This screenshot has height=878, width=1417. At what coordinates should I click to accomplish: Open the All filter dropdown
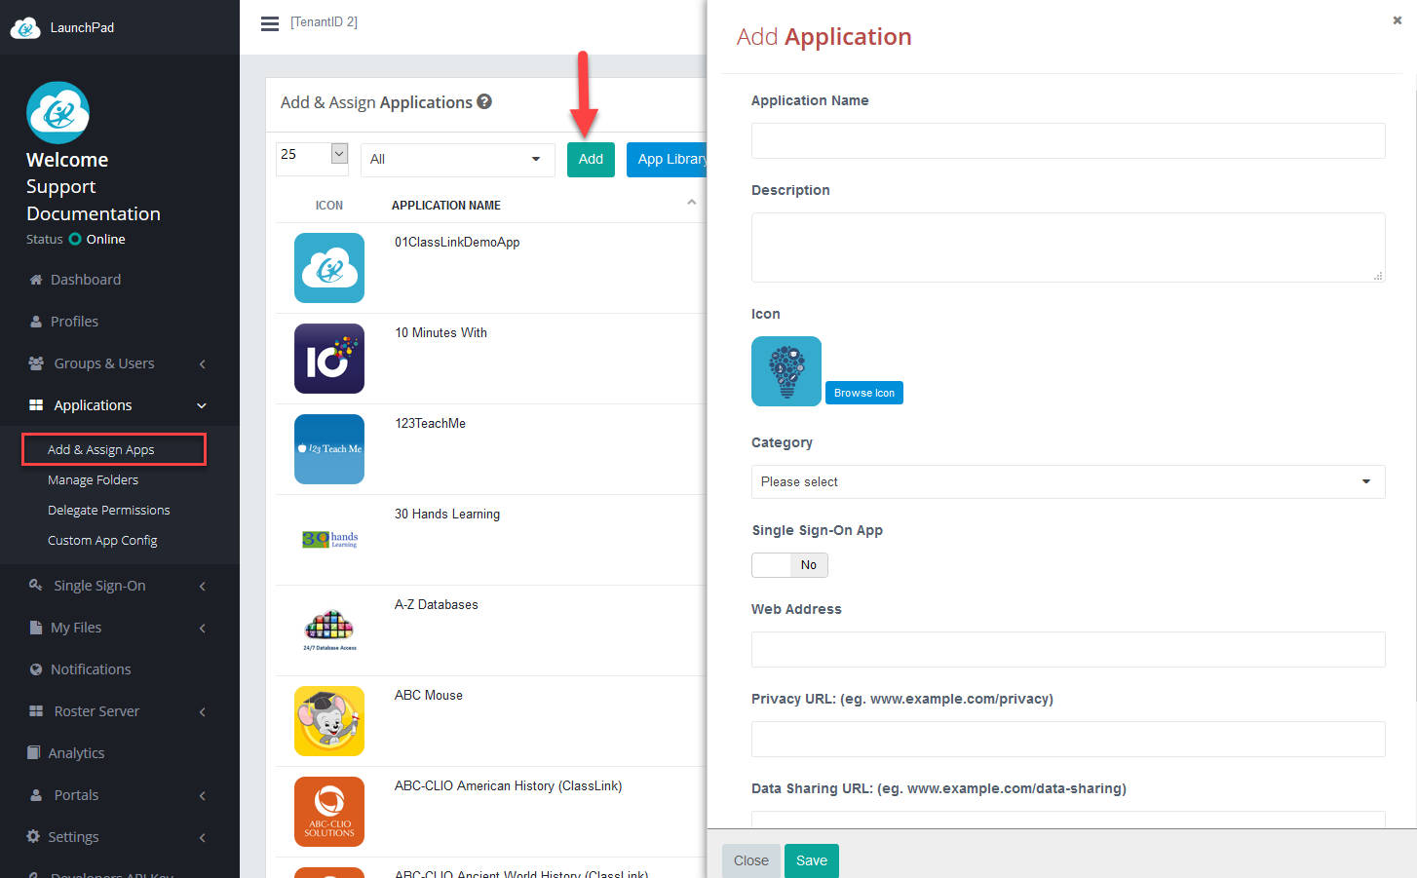457,160
